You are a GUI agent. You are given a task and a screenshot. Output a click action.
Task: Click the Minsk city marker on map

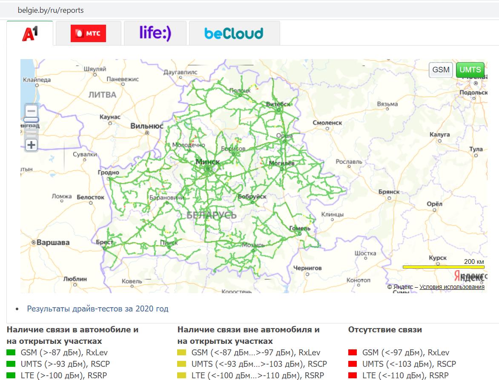pyautogui.click(x=208, y=169)
